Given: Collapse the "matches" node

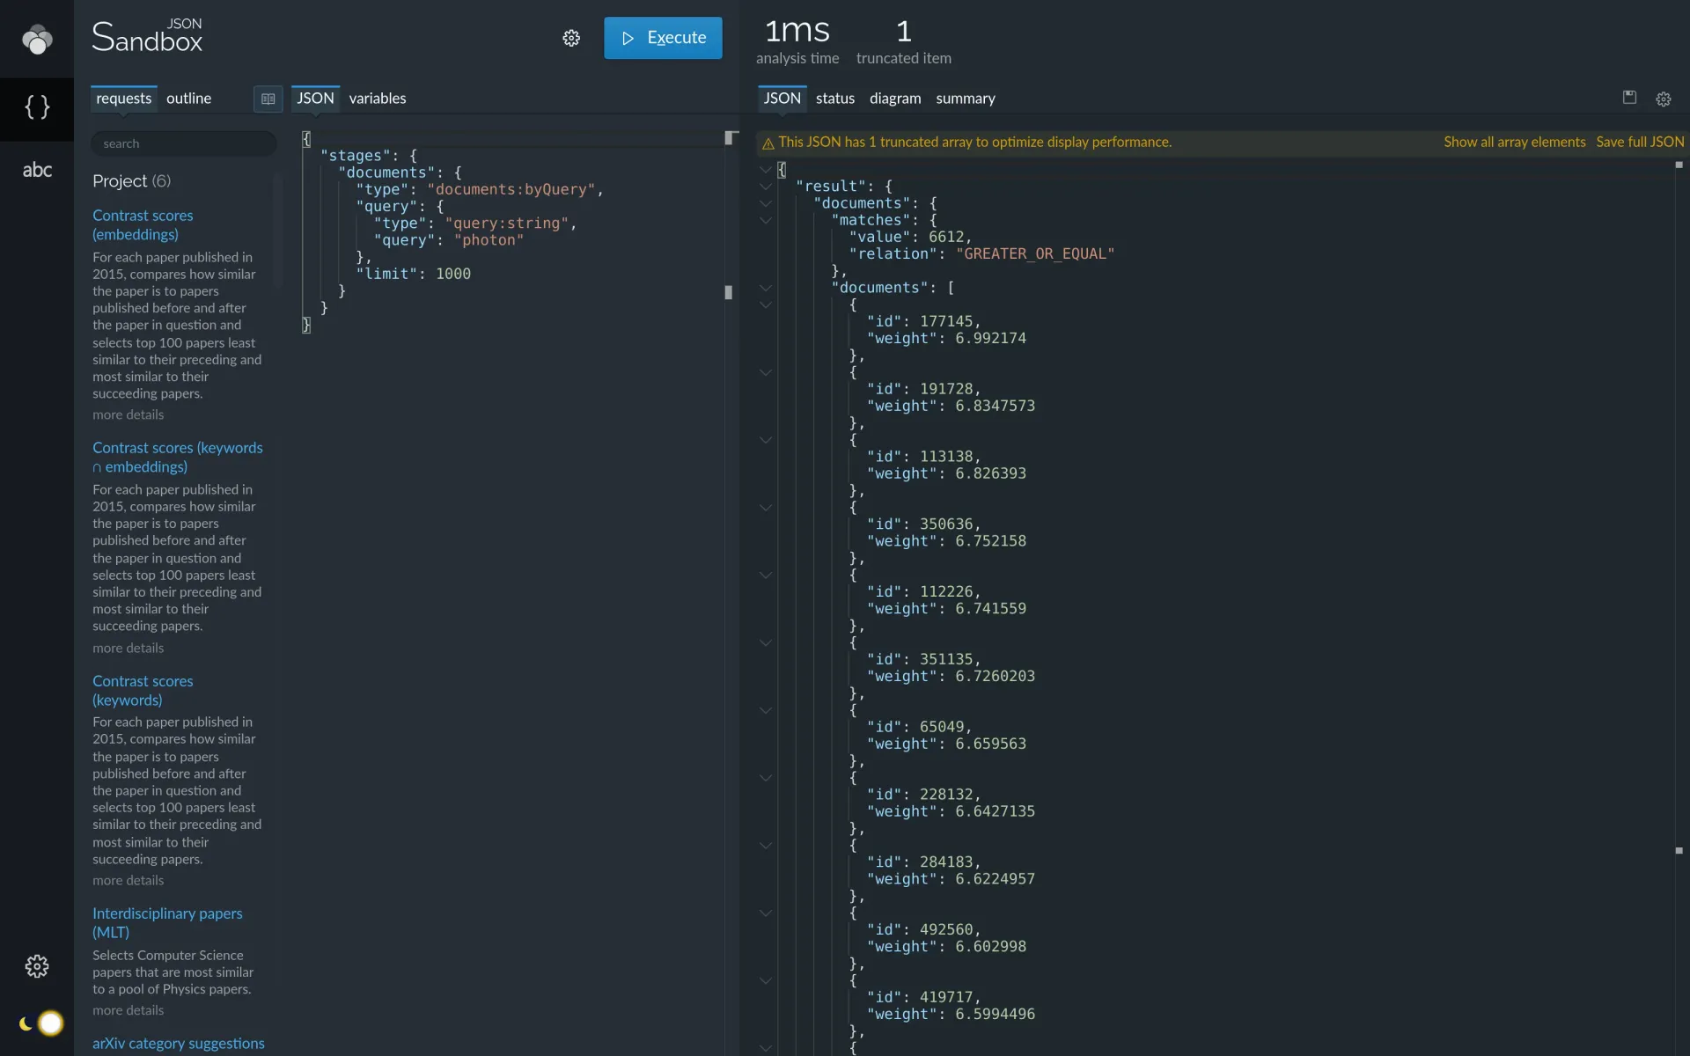Looking at the screenshot, I should point(766,220).
